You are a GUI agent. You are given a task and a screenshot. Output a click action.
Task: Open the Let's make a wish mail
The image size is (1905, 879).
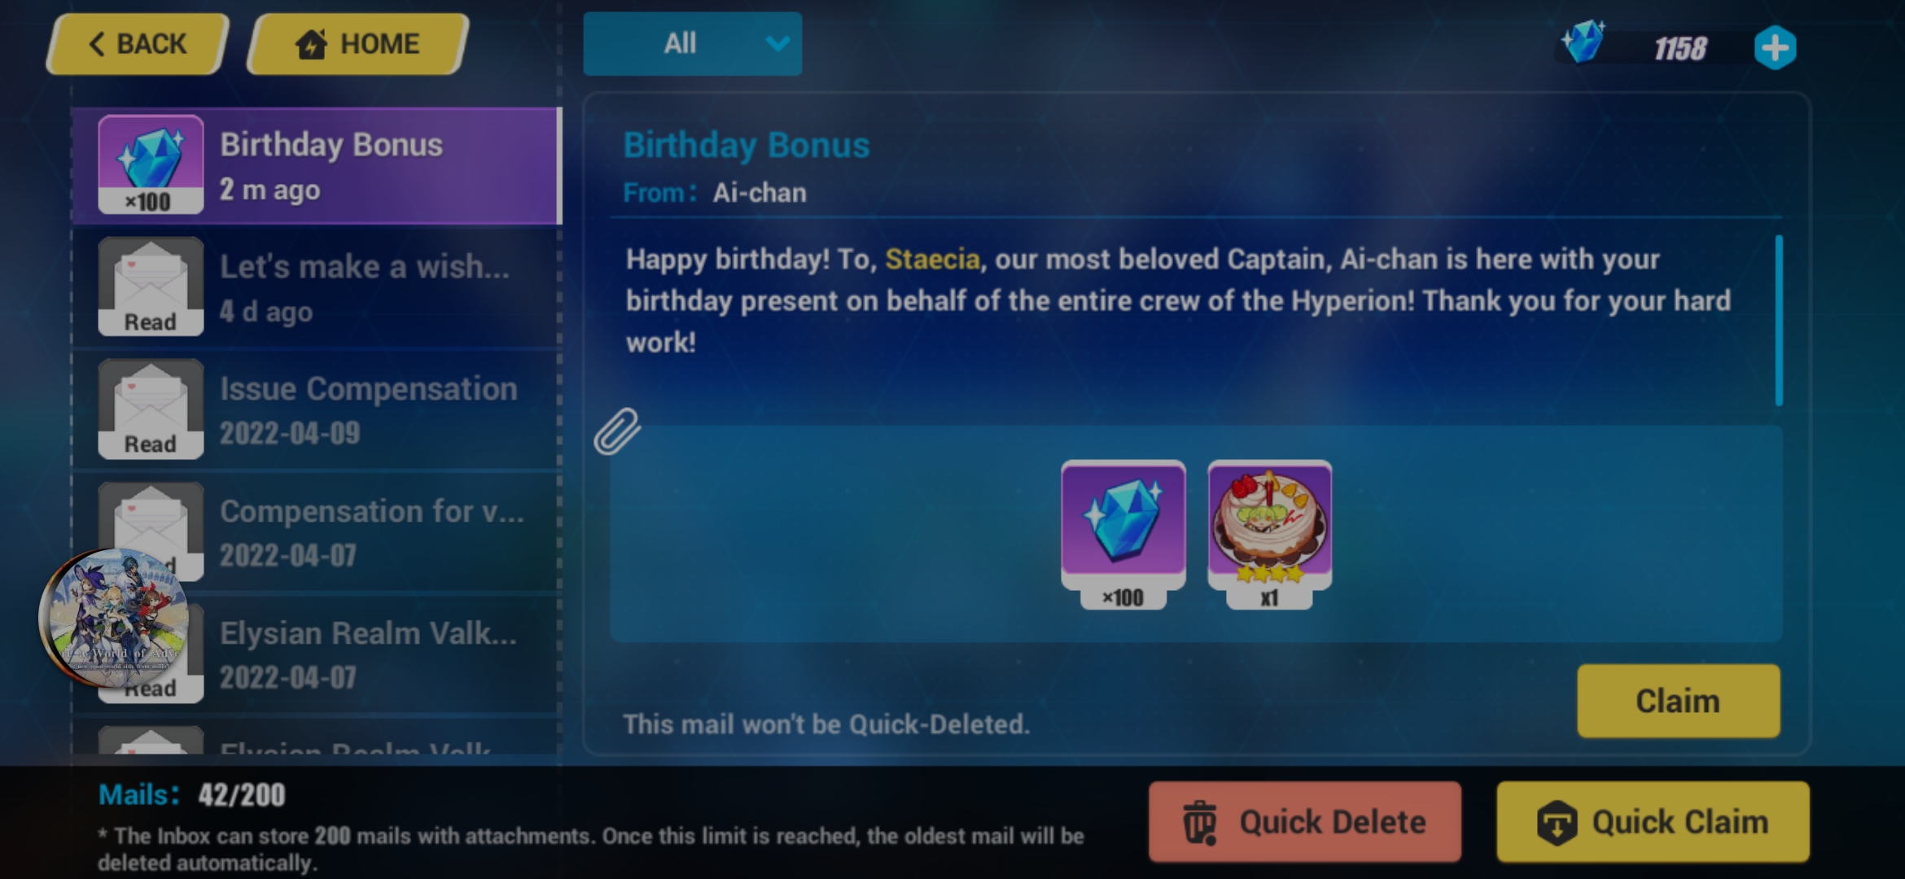point(317,287)
